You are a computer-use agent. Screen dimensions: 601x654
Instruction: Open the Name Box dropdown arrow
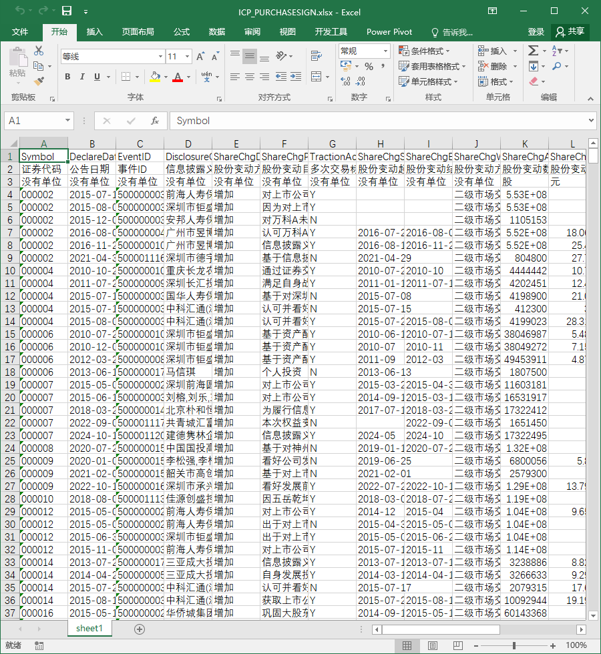[x=67, y=121]
